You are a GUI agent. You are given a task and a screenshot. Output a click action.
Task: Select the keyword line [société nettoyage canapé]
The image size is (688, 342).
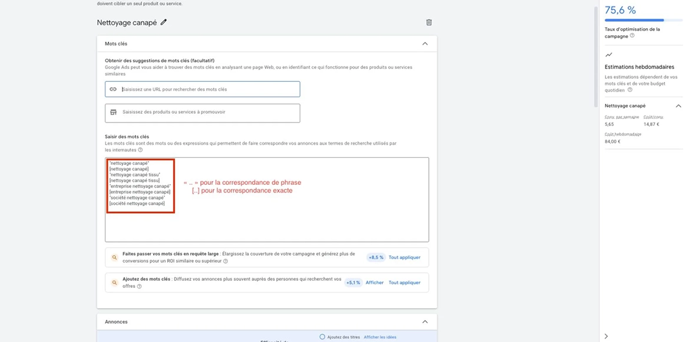137,204
